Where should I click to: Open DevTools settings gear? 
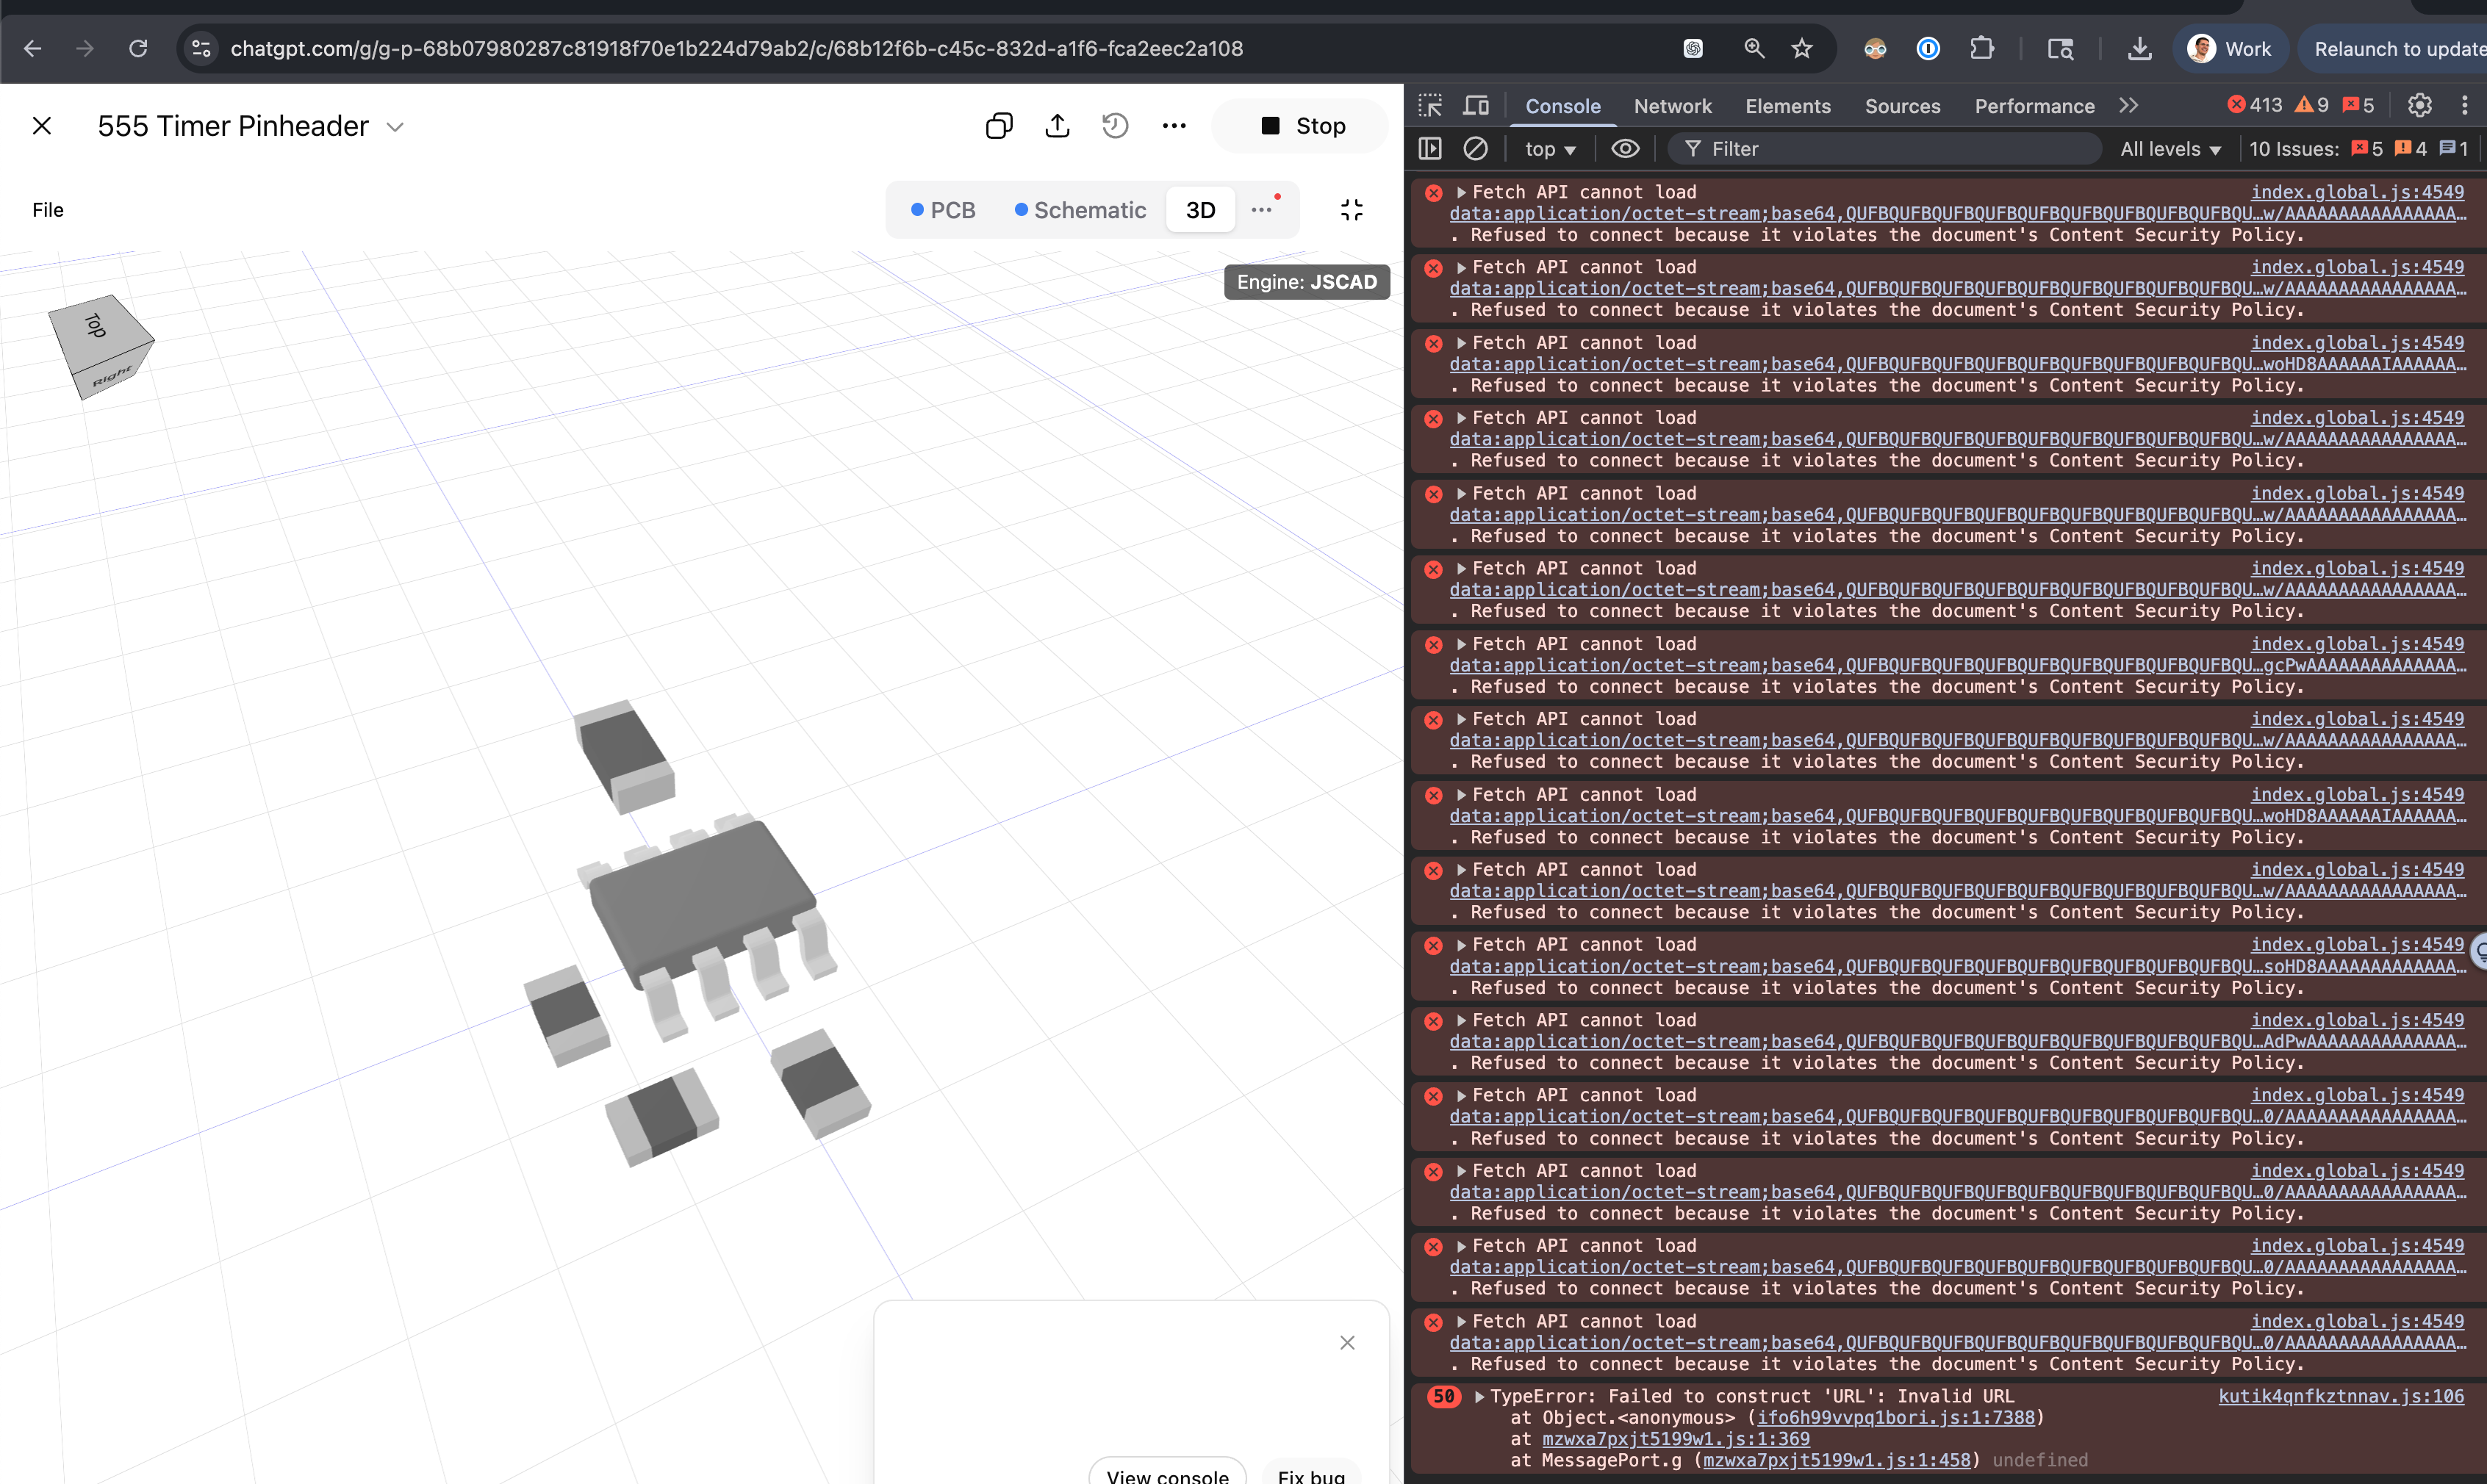click(2419, 106)
